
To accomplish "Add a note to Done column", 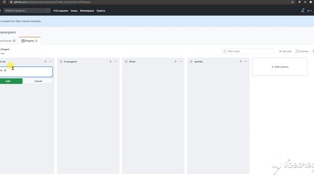I will tap(176, 62).
